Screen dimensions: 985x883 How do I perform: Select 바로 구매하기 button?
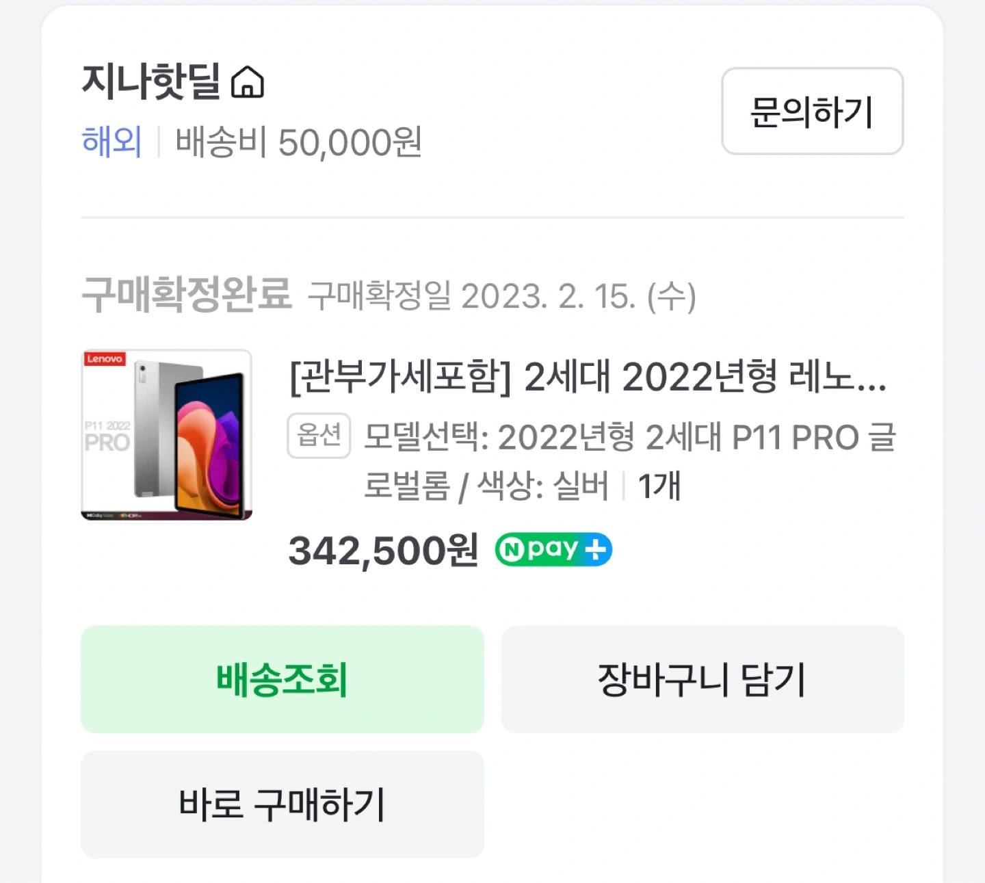click(x=283, y=804)
